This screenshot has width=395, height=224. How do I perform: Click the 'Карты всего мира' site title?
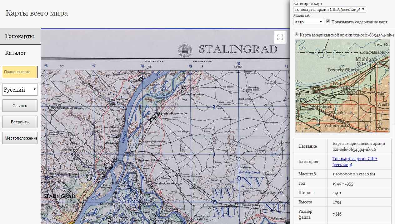[37, 13]
